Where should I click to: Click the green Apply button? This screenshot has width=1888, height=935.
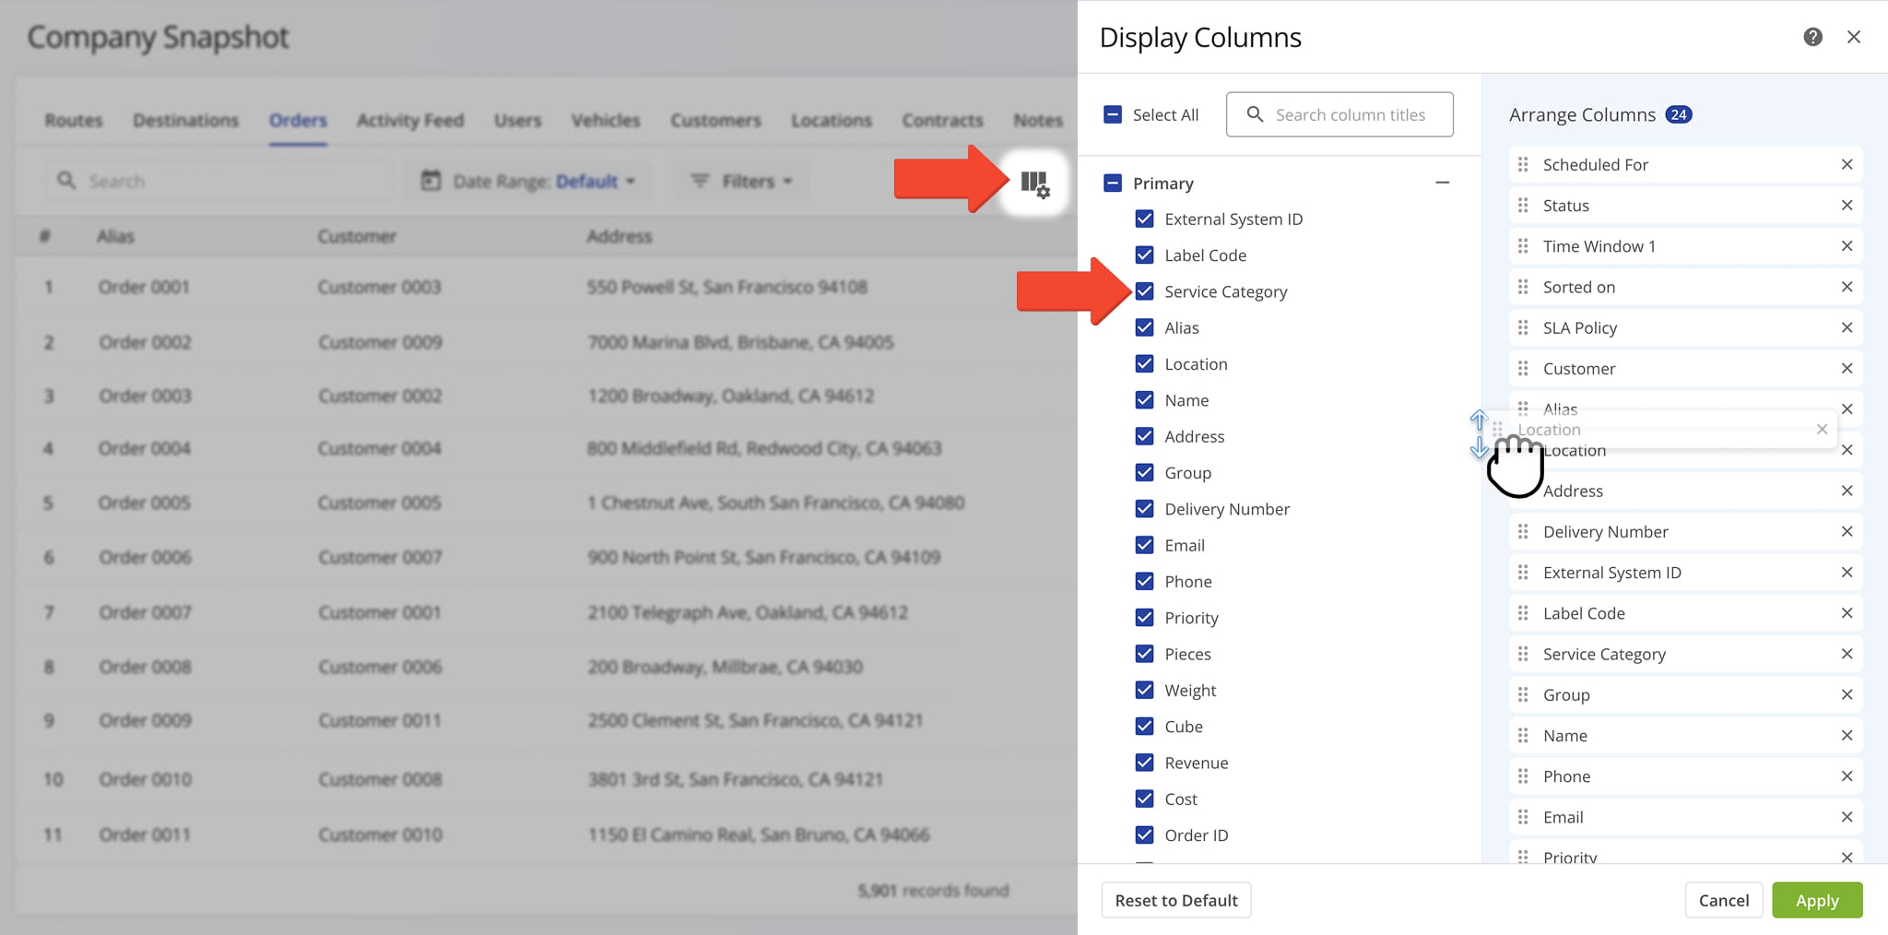pos(1817,900)
